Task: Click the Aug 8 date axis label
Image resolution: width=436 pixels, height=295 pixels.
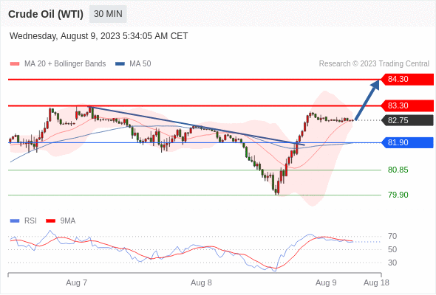Action: pyautogui.click(x=201, y=282)
